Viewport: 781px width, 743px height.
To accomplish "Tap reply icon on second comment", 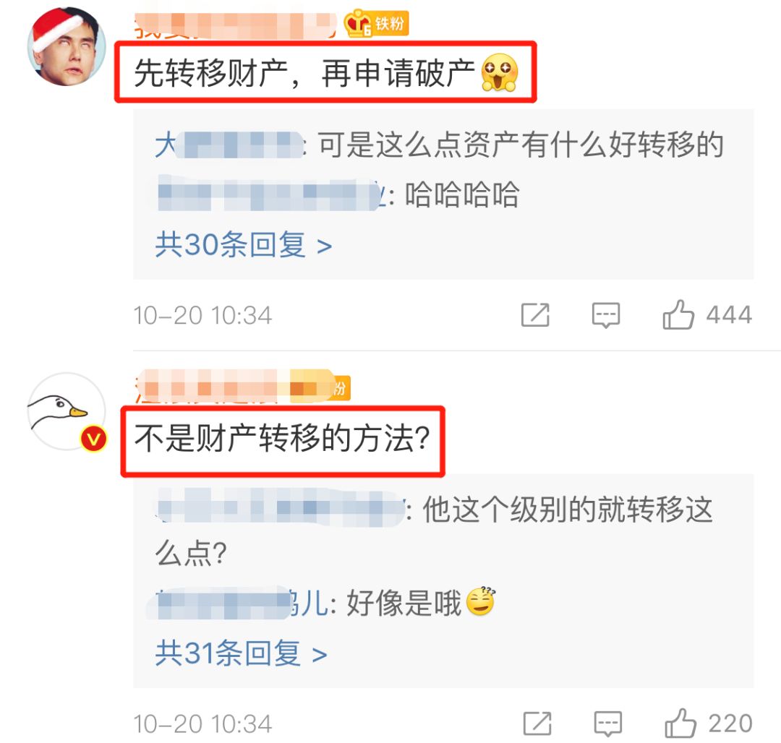I will click(608, 724).
